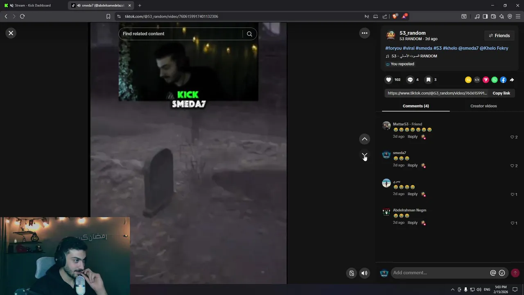Screen dimensions: 524x295
Task: Reply to Abdelrahman Negm's comment
Action: pyautogui.click(x=412, y=223)
